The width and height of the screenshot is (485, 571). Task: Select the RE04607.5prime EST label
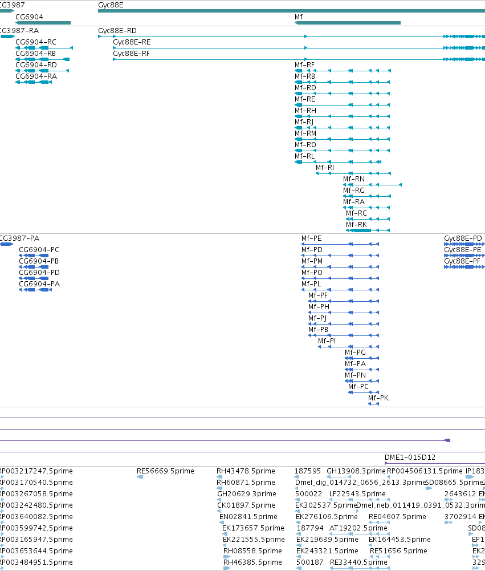tap(397, 517)
